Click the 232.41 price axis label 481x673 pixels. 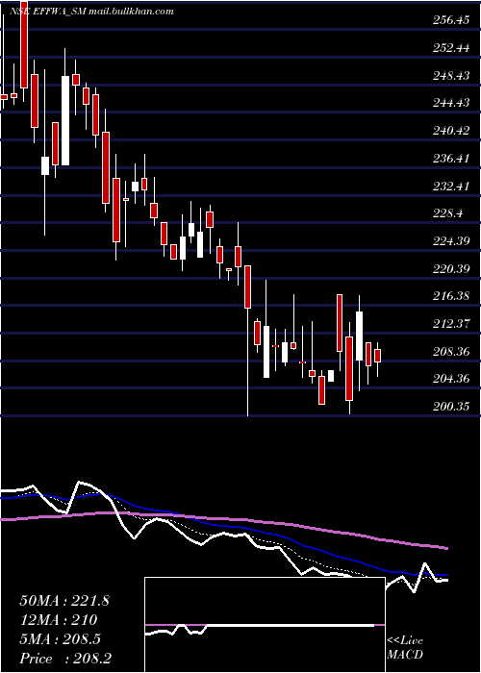point(451,187)
